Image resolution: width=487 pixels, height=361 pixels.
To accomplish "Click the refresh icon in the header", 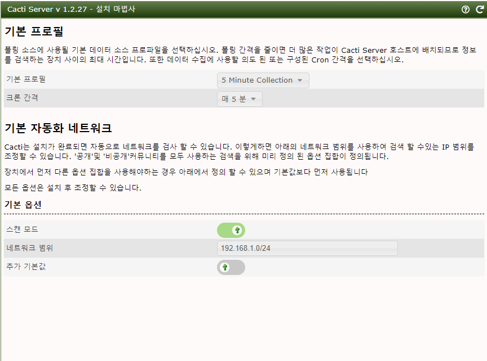I will point(480,10).
